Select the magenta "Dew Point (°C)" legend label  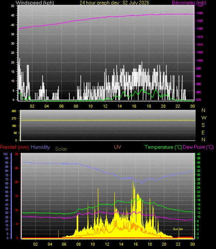198,147
